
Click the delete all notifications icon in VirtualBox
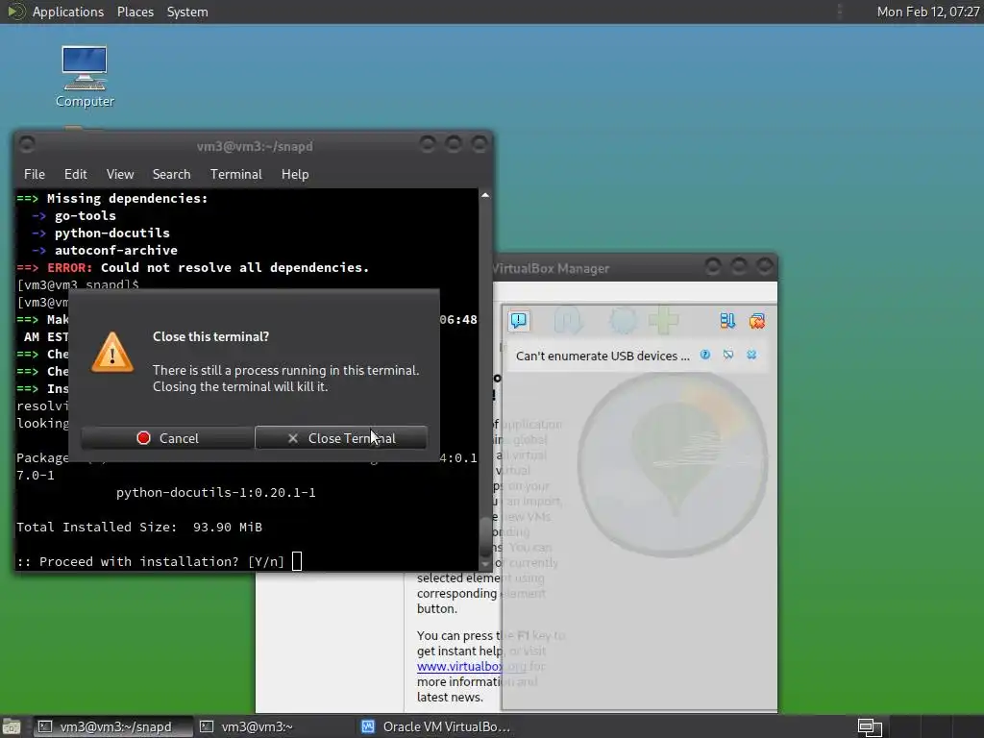pyautogui.click(x=757, y=321)
